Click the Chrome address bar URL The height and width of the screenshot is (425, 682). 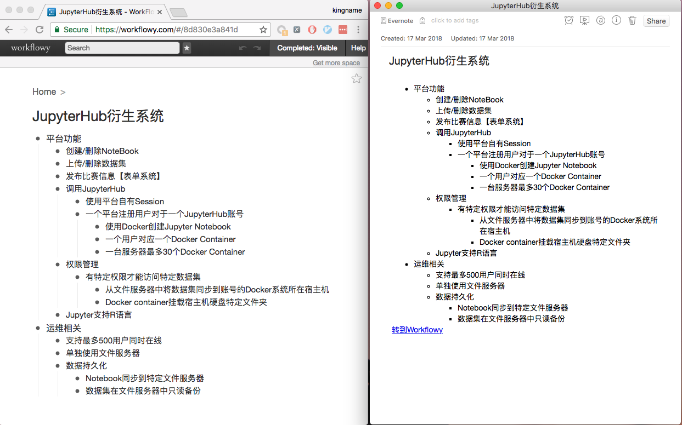point(167,30)
